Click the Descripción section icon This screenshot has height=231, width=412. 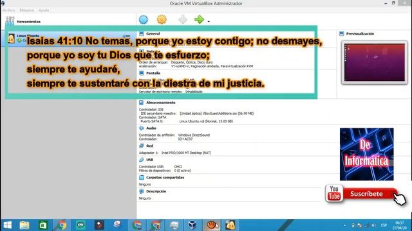click(x=142, y=191)
